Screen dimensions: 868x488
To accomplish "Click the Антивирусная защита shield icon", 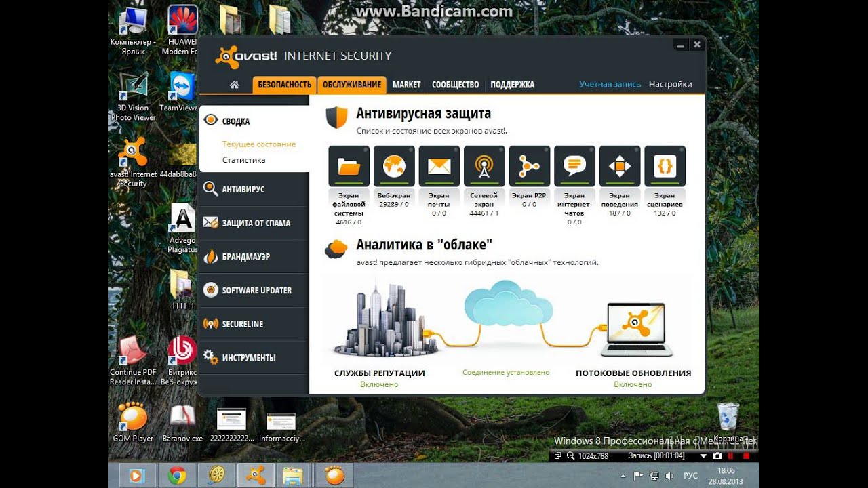I will pyautogui.click(x=336, y=117).
